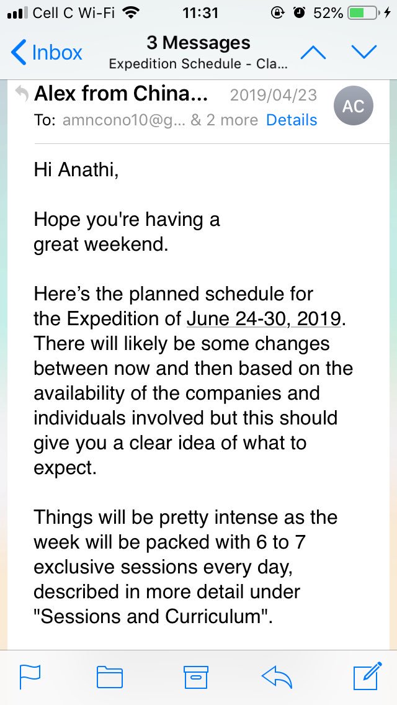Viewport: 397px width, 705px height.
Task: Tap the 3 Messages thread title
Action: tap(198, 43)
